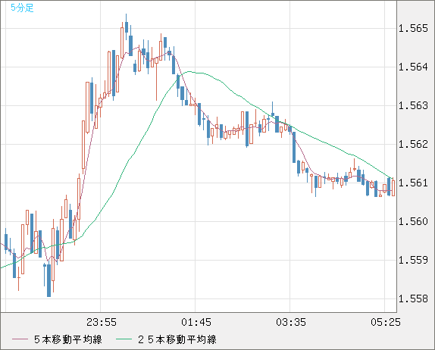Click the 25本移動平均線 legend label
Image resolution: width=435 pixels, height=350 pixels.
tap(177, 339)
